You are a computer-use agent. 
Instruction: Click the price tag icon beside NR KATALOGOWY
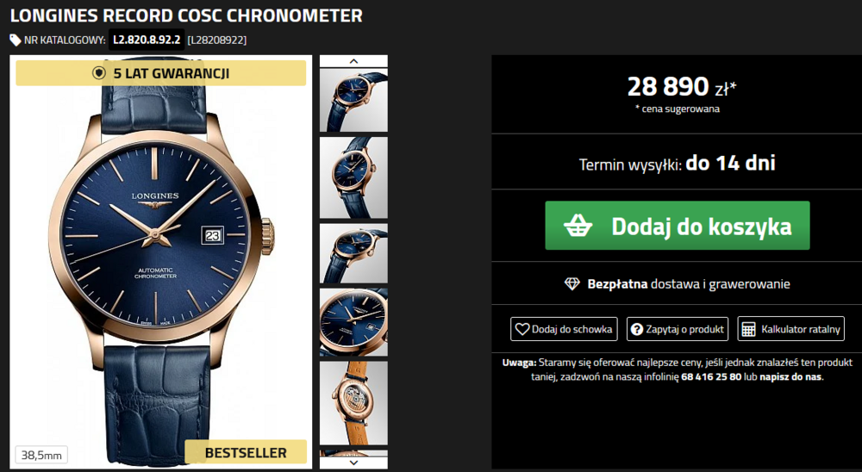coord(16,40)
